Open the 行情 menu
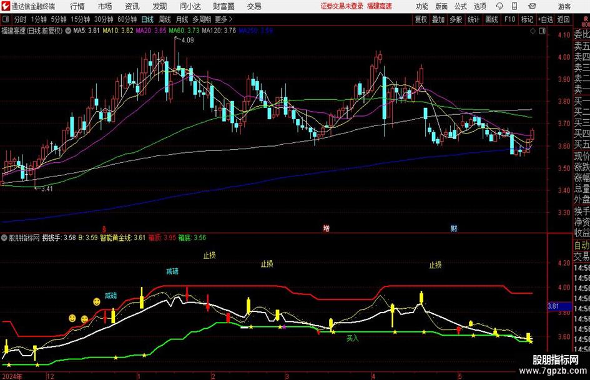Viewport: 590px width, 380px height. click(x=77, y=6)
